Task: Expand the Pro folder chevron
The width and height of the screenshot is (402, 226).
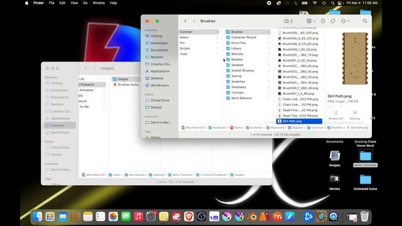Action: (x=217, y=43)
